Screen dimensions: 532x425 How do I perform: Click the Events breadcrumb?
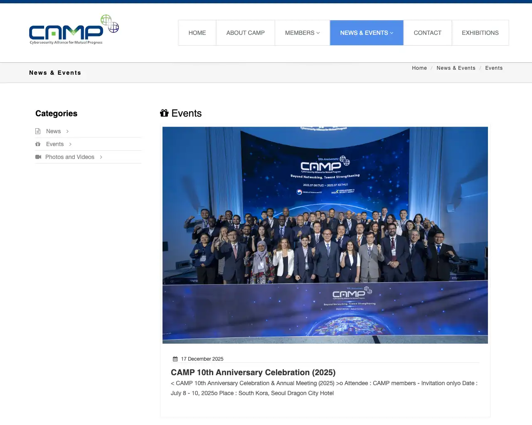[x=494, y=68]
